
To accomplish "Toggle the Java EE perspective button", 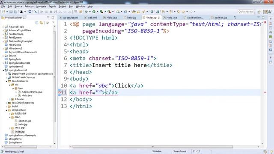I will 265,12.
